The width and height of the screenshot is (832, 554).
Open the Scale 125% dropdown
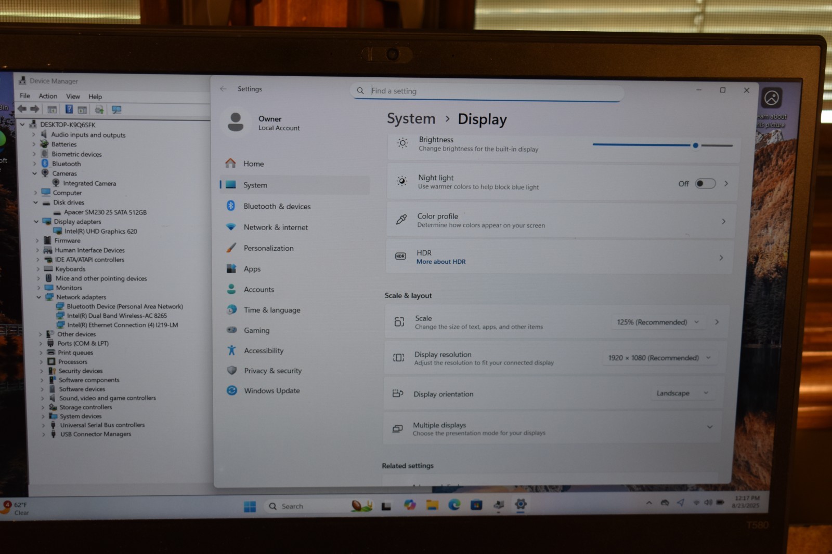(x=658, y=322)
